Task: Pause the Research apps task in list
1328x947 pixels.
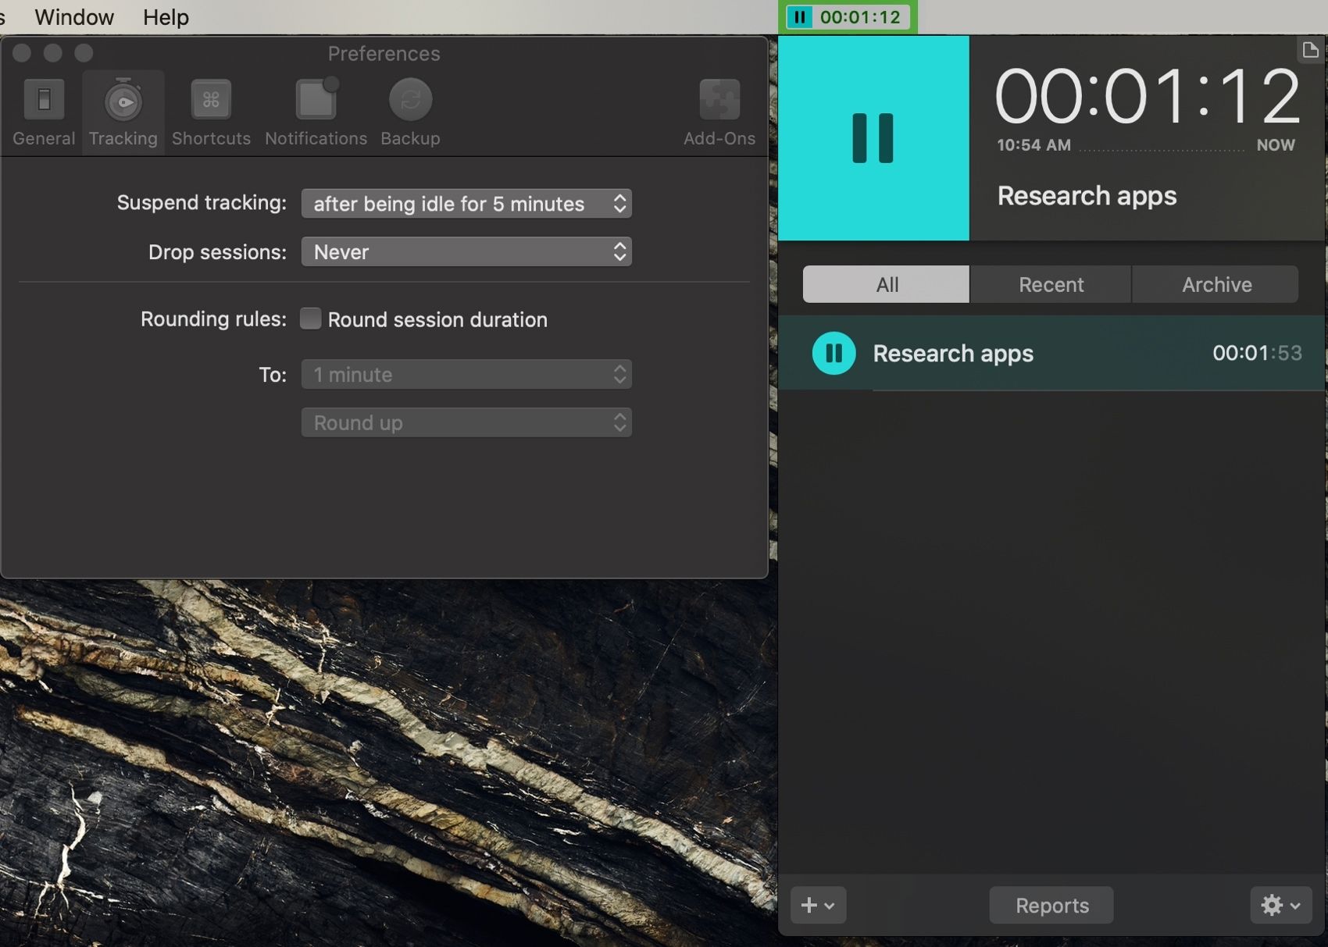Action: pos(834,354)
